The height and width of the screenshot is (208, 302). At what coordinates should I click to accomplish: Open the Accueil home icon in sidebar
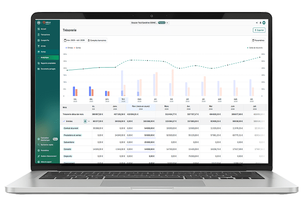coord(38,29)
